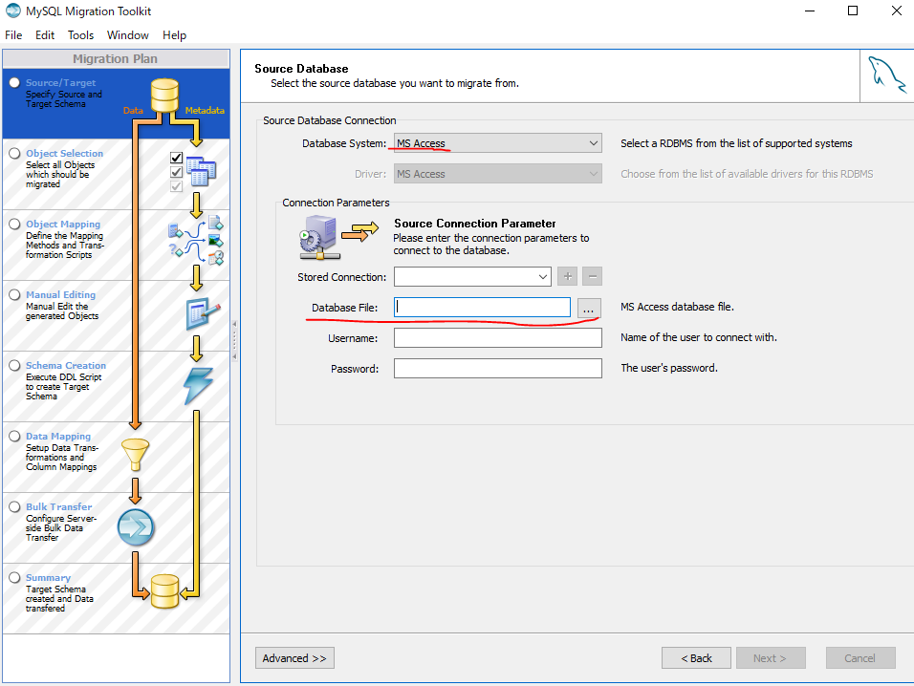Select the Manual Editing step radio button

coord(14,294)
